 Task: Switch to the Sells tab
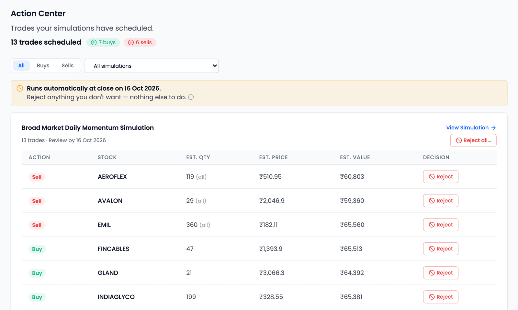click(x=67, y=66)
